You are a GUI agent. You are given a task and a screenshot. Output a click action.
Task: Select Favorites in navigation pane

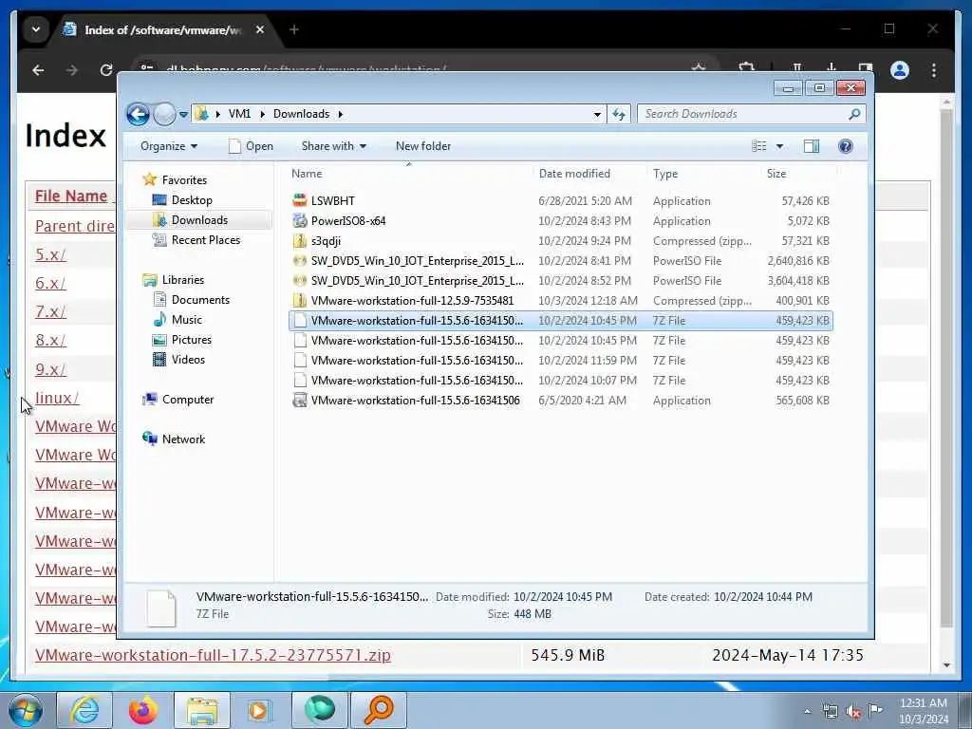pos(184,179)
